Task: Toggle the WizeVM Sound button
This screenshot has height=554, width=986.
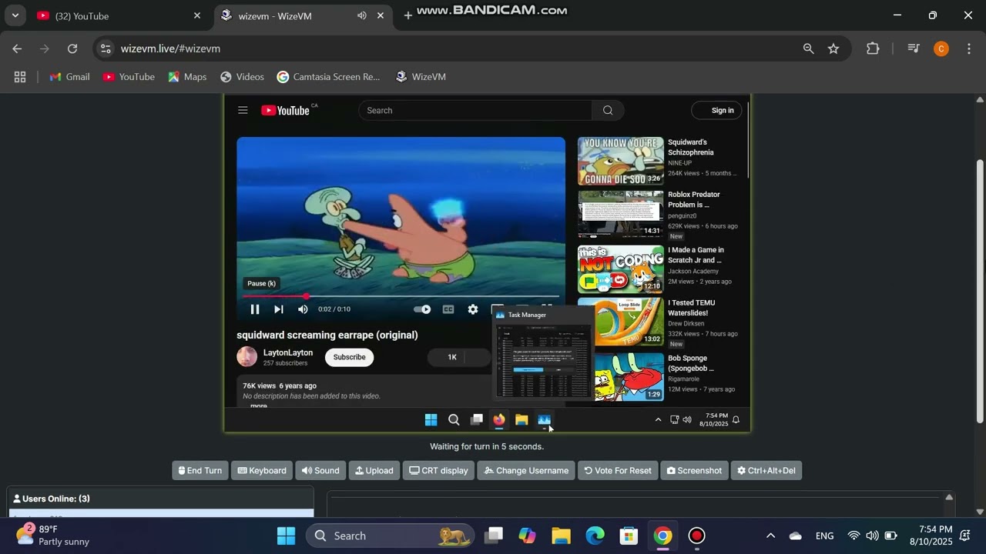Action: click(320, 471)
